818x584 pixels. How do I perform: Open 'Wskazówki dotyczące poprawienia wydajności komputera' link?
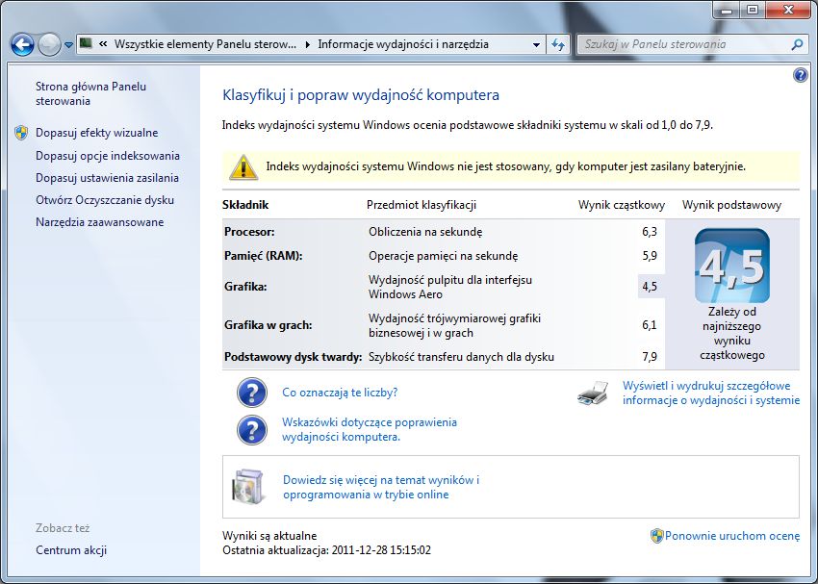coord(370,430)
